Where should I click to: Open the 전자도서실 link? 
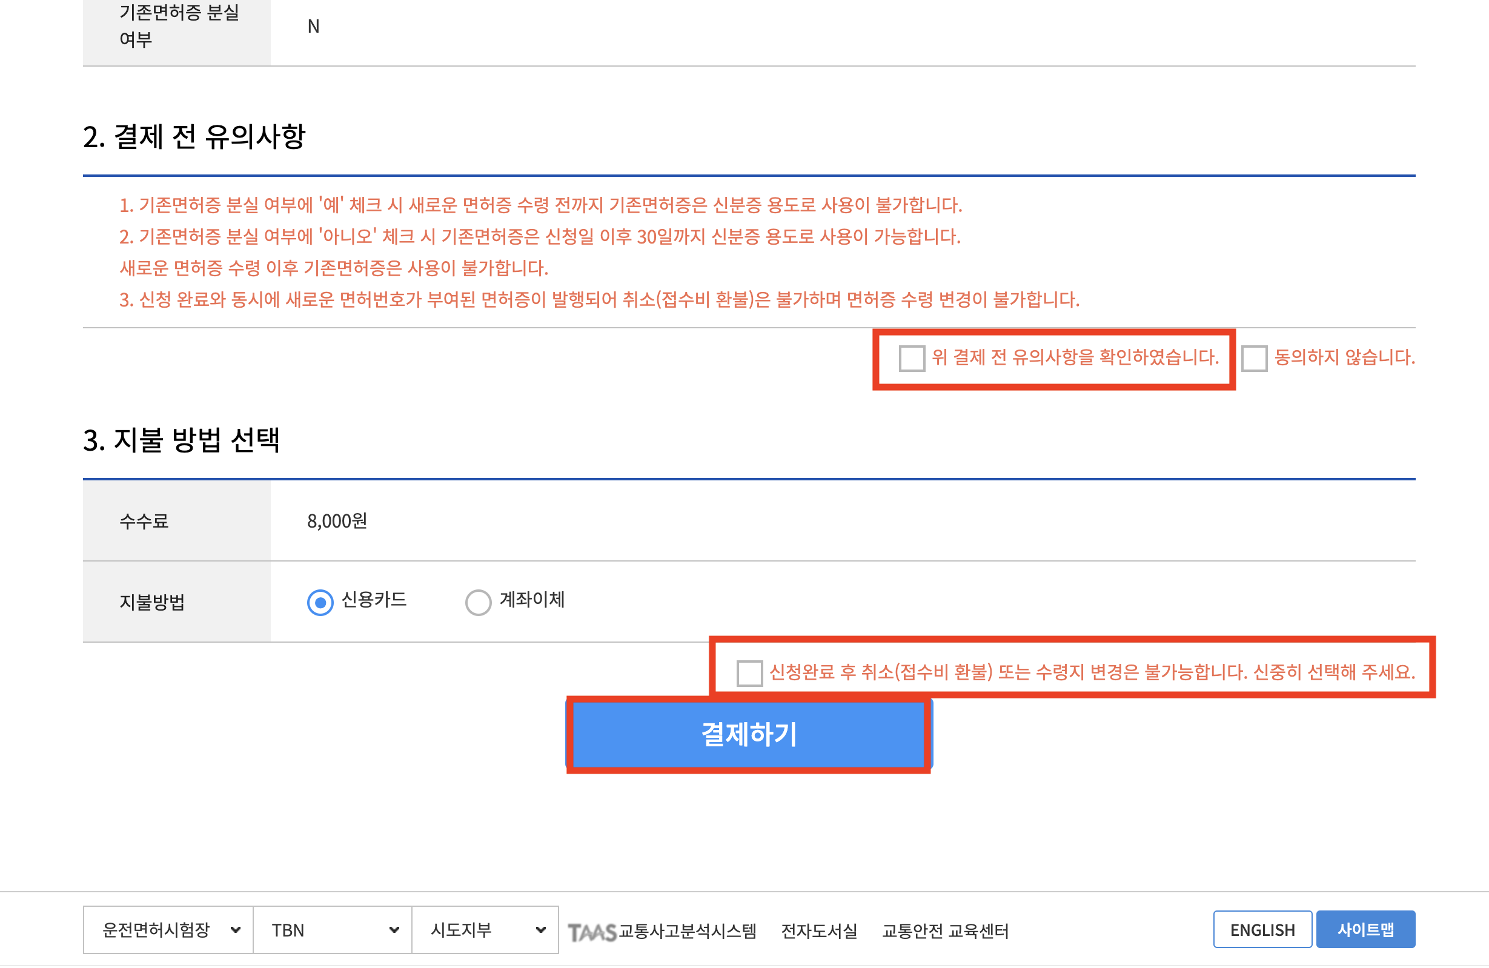[x=820, y=930]
